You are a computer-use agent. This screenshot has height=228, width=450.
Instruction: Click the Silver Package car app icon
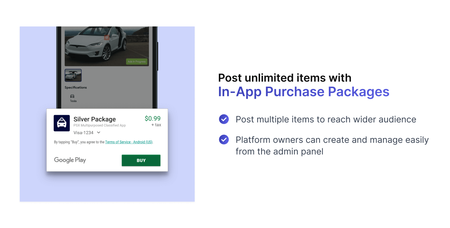coord(62,123)
